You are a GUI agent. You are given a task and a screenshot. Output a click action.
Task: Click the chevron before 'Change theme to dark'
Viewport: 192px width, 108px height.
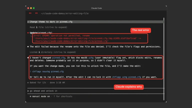click(x=28, y=22)
